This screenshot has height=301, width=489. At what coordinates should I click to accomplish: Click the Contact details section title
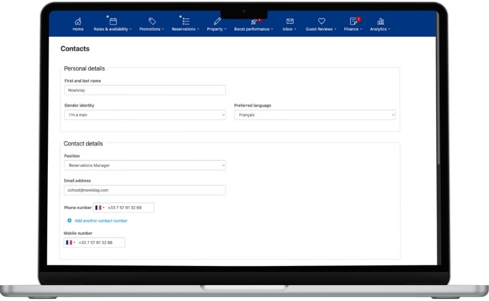coord(83,143)
